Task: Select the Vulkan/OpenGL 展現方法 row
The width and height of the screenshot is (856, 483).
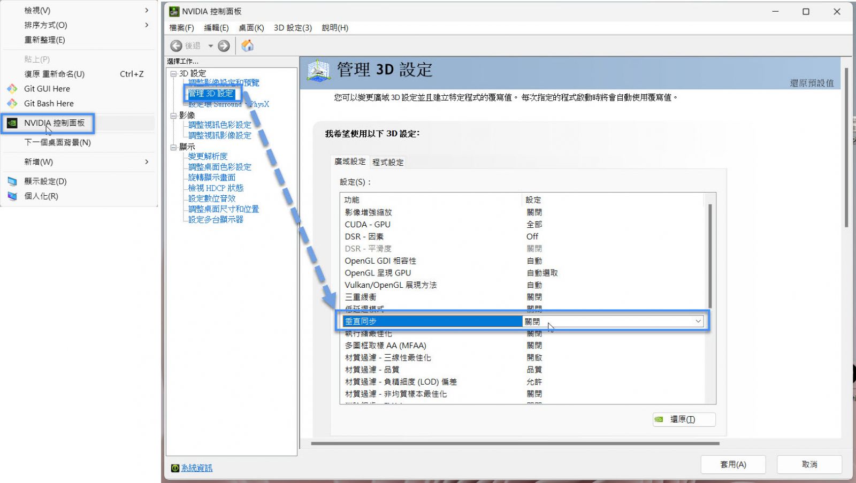Action: (x=523, y=285)
